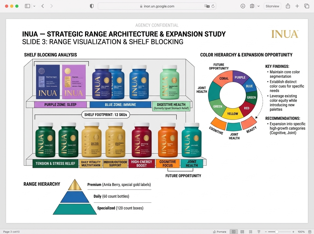314x234 pixels.
Task: Click the AGENCY CONFIDENTIAL header text
Action: (x=157, y=25)
